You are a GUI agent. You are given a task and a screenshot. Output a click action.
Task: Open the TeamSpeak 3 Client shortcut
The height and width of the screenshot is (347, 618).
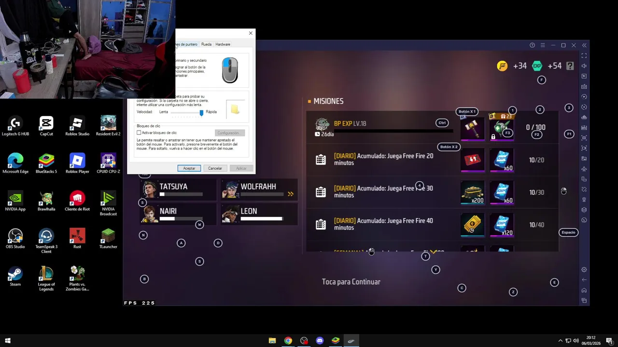(x=46, y=241)
